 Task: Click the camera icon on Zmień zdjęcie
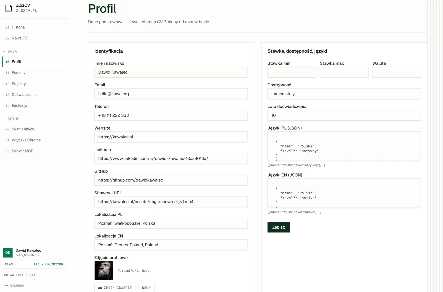coord(100,288)
